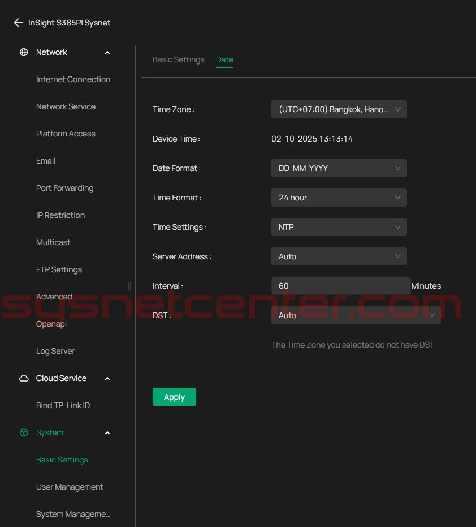The width and height of the screenshot is (476, 527).
Task: Open the Time Zone dropdown
Action: tap(339, 109)
